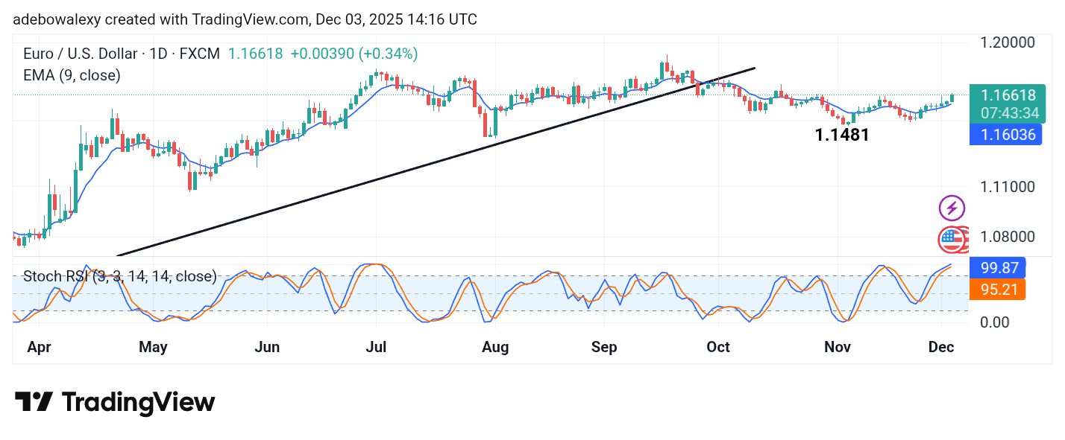
Task: Click the Dec label on the time axis
Action: (x=941, y=348)
